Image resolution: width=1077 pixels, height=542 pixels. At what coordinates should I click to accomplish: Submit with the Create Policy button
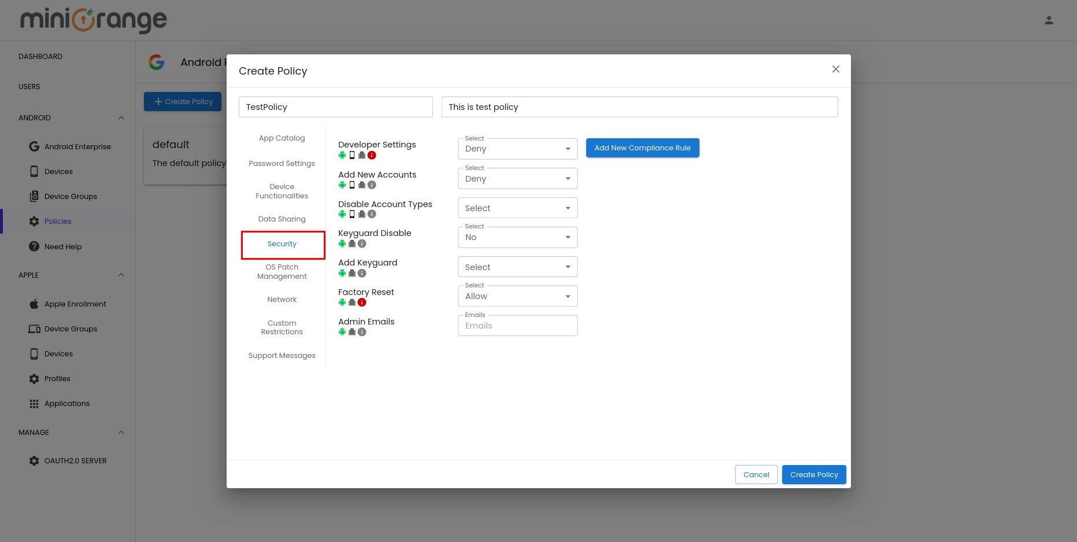coord(813,474)
